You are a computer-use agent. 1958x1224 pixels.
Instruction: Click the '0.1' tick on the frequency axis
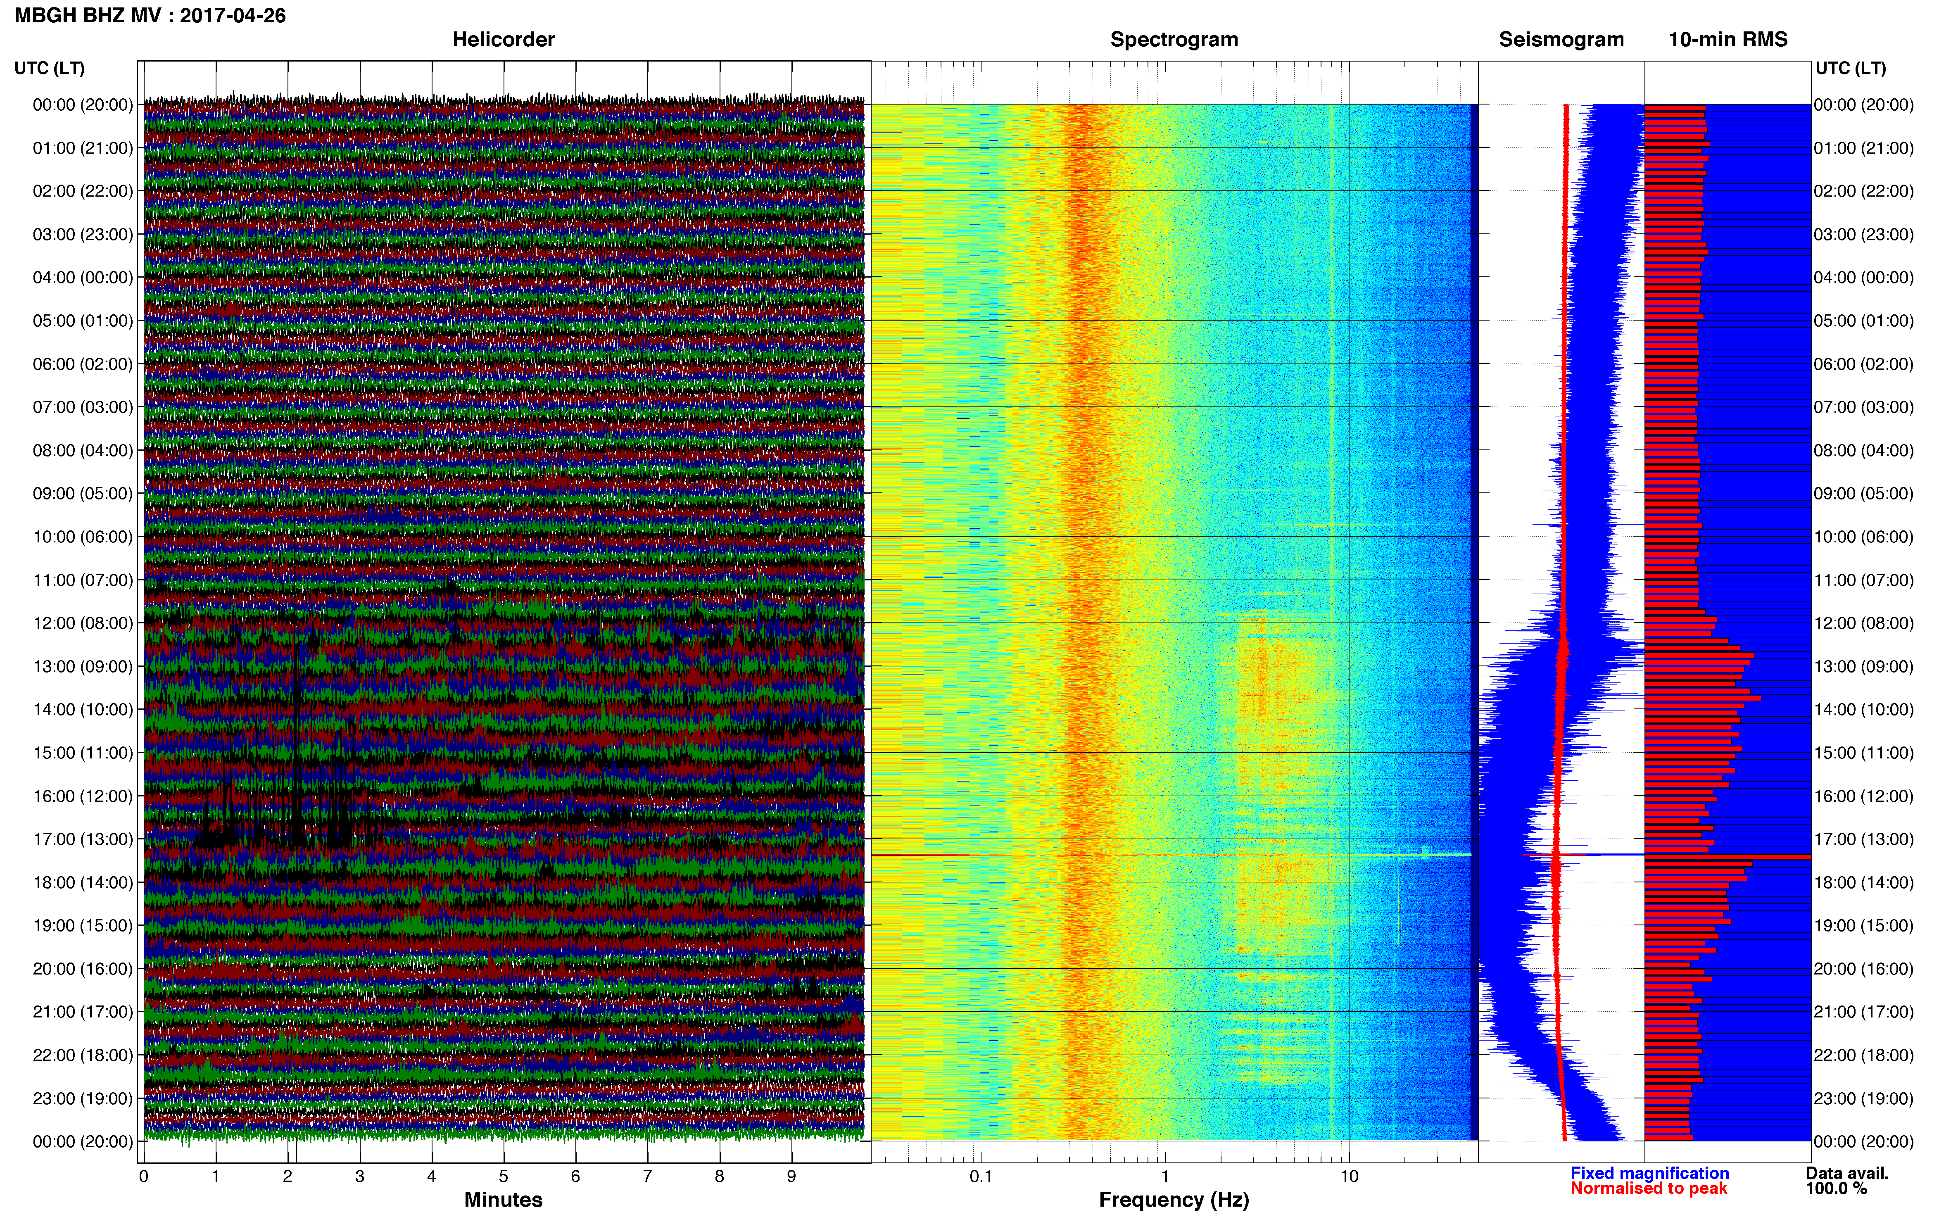tap(981, 1176)
